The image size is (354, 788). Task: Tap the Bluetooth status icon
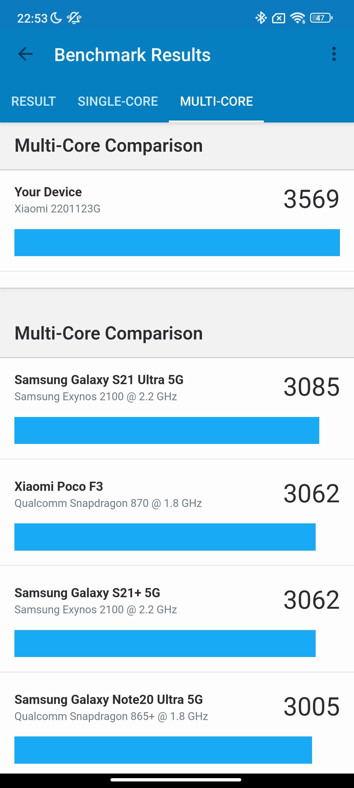point(261,18)
